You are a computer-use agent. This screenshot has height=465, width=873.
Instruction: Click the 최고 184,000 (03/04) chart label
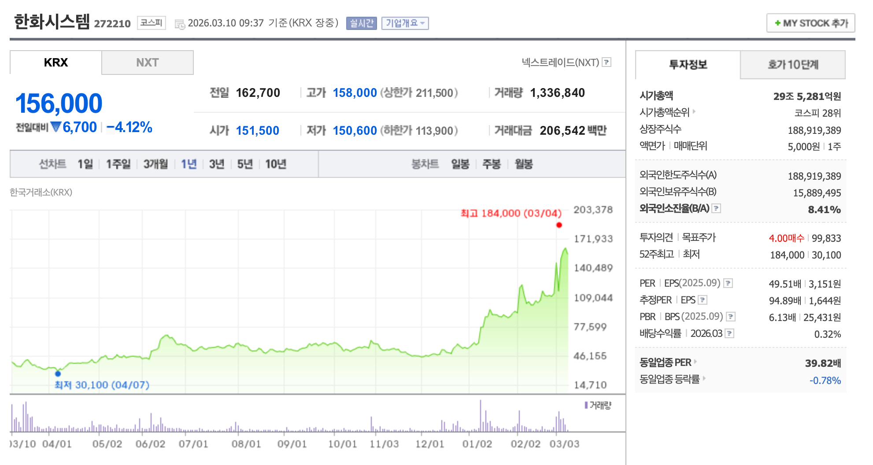click(x=511, y=214)
